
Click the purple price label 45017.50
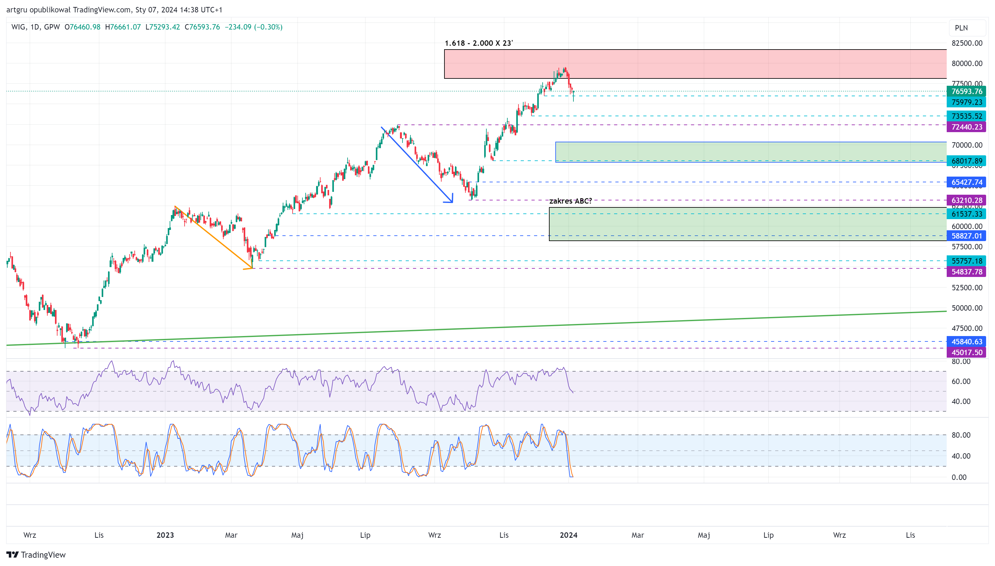967,352
